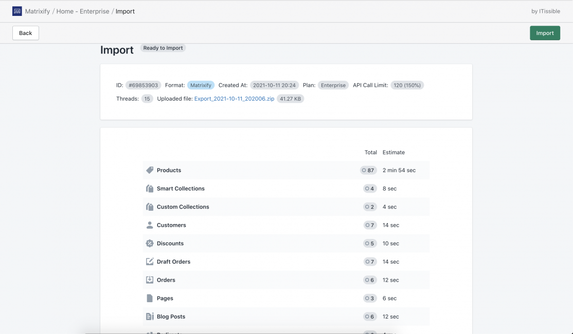The height and width of the screenshot is (334, 573).
Task: Click the green Import button
Action: click(545, 32)
